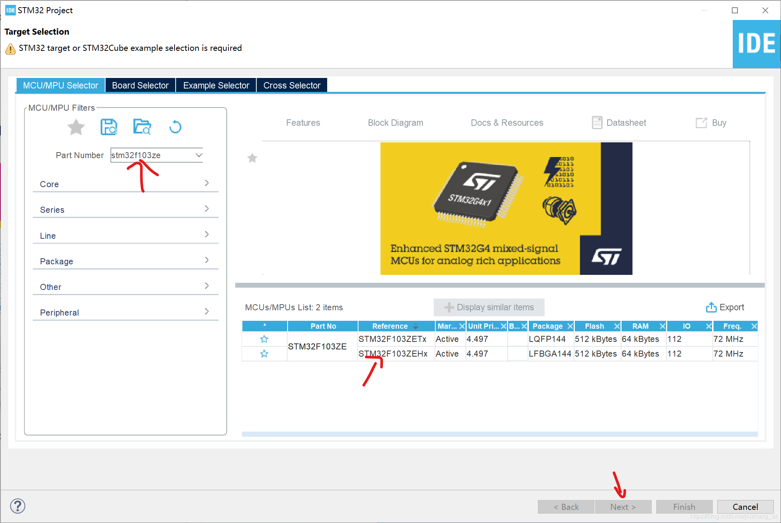
Task: Switch to Board Selector tab
Action: pyautogui.click(x=140, y=85)
